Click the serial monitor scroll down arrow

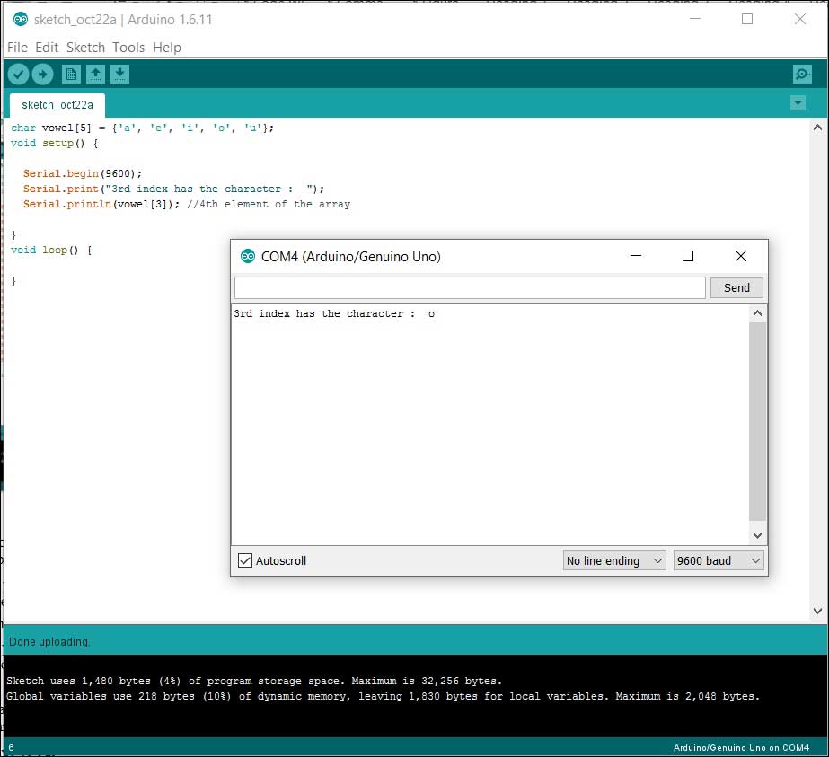click(x=758, y=535)
